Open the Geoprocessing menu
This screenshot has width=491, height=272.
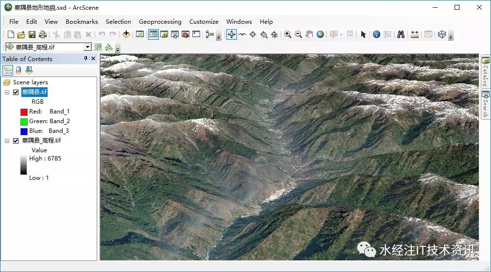pos(160,21)
